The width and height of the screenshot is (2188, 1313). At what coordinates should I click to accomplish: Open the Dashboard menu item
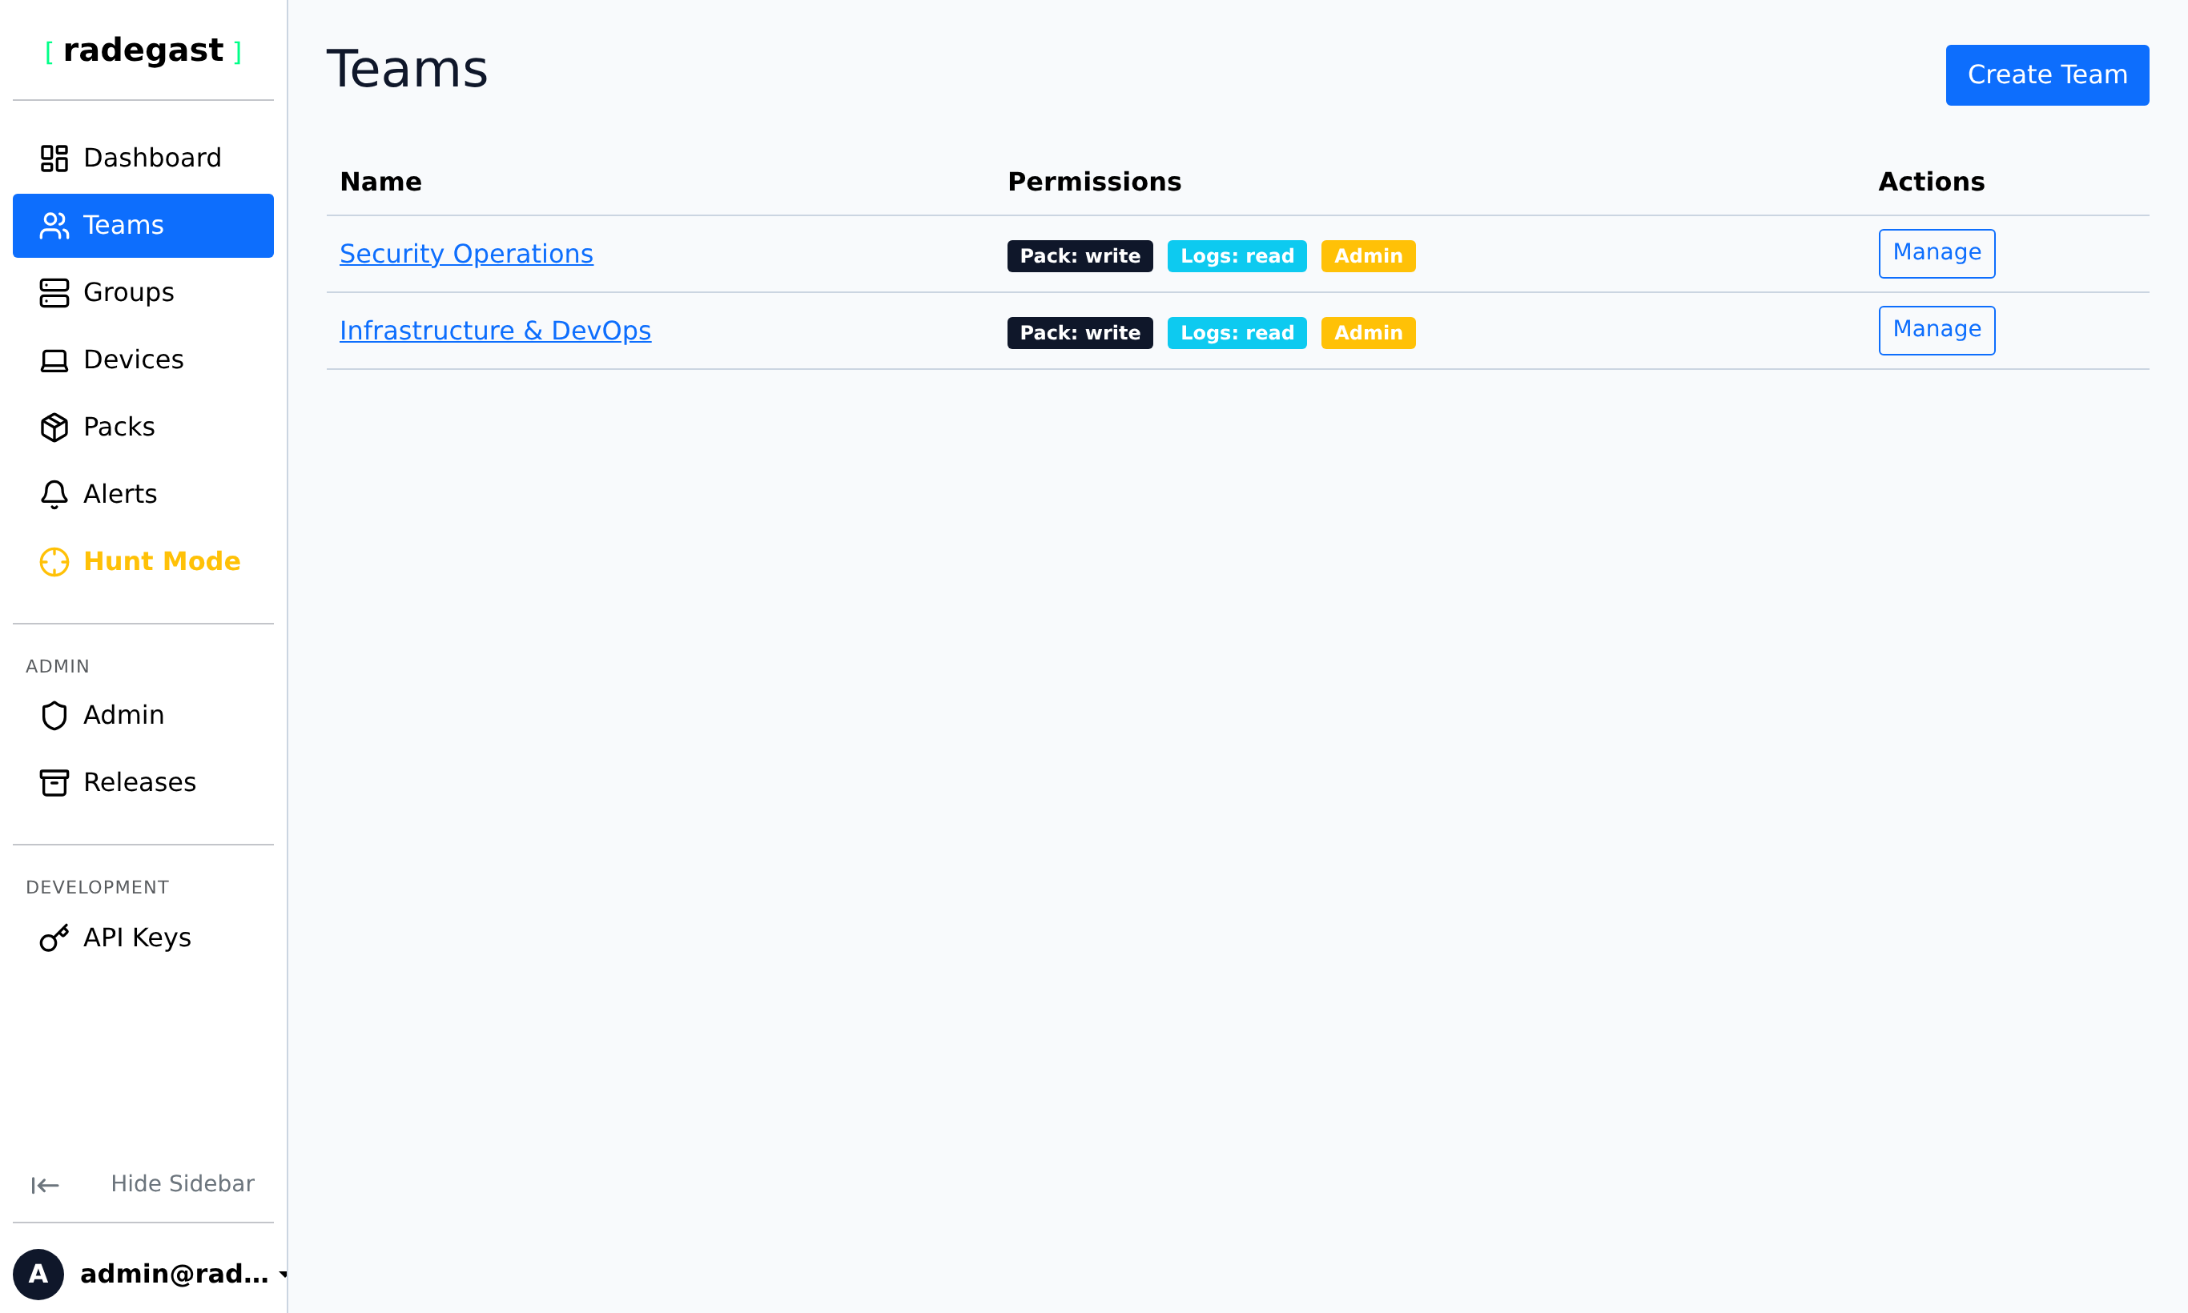pyautogui.click(x=143, y=159)
